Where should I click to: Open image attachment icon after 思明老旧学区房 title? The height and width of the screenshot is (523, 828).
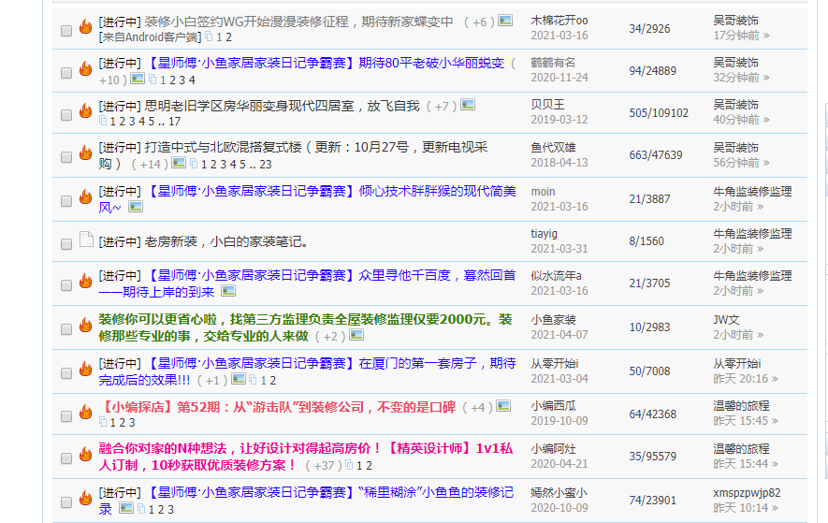point(468,106)
